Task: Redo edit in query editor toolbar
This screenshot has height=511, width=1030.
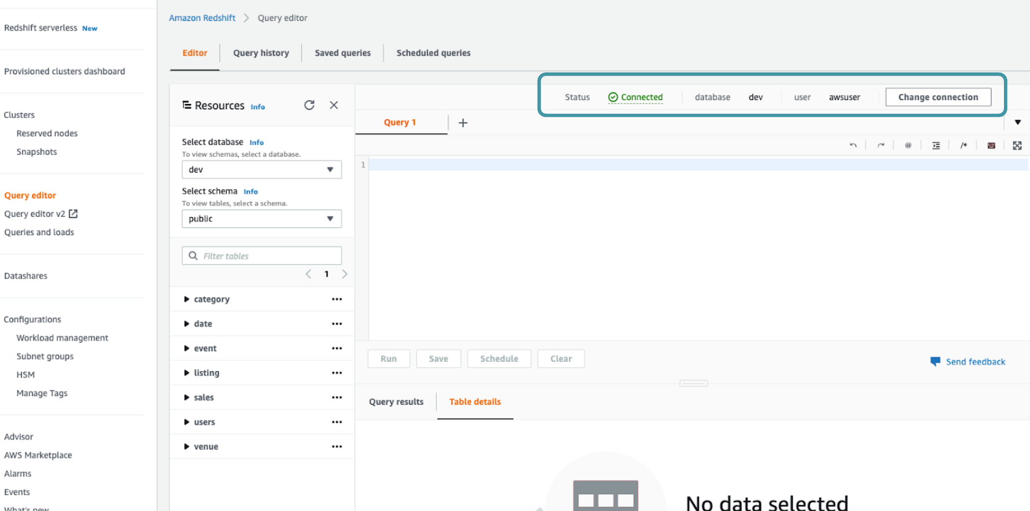Action: [881, 145]
